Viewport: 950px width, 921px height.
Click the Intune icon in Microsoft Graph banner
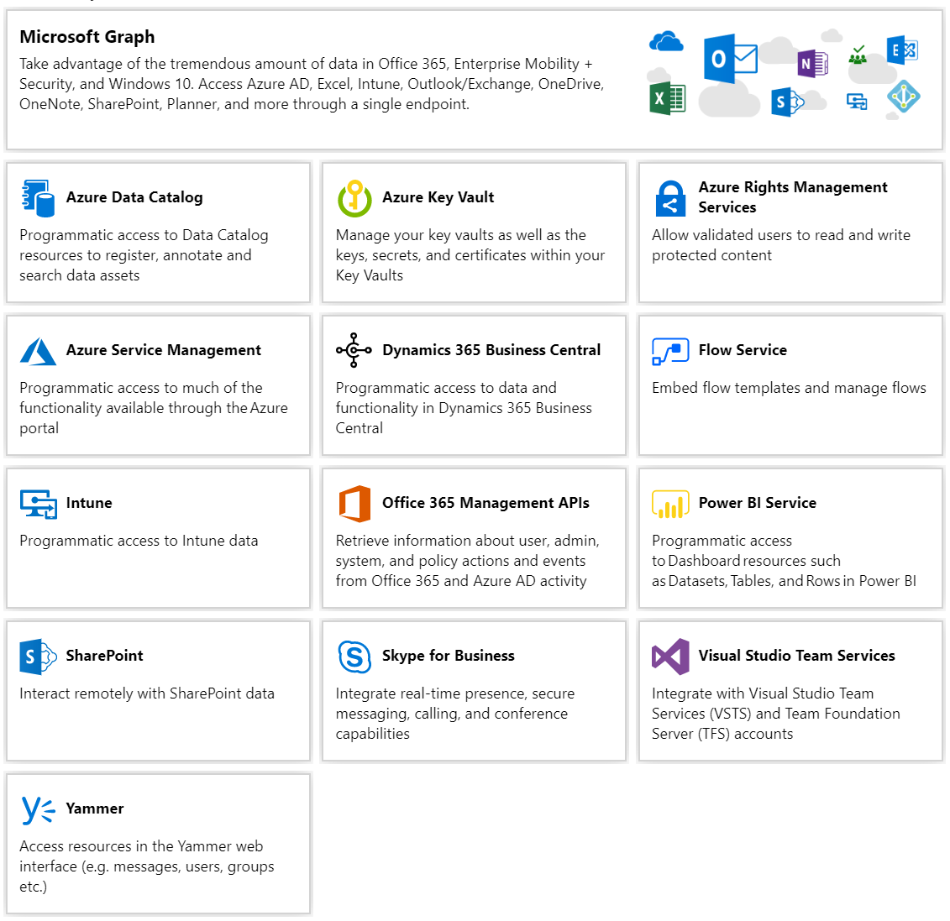pos(857,101)
